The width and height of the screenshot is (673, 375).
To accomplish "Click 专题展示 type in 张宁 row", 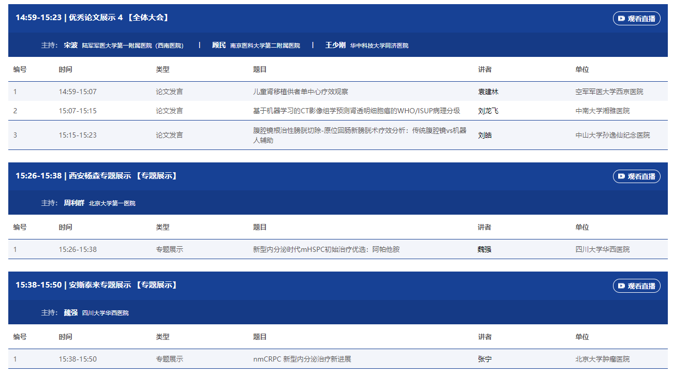I will [x=170, y=359].
